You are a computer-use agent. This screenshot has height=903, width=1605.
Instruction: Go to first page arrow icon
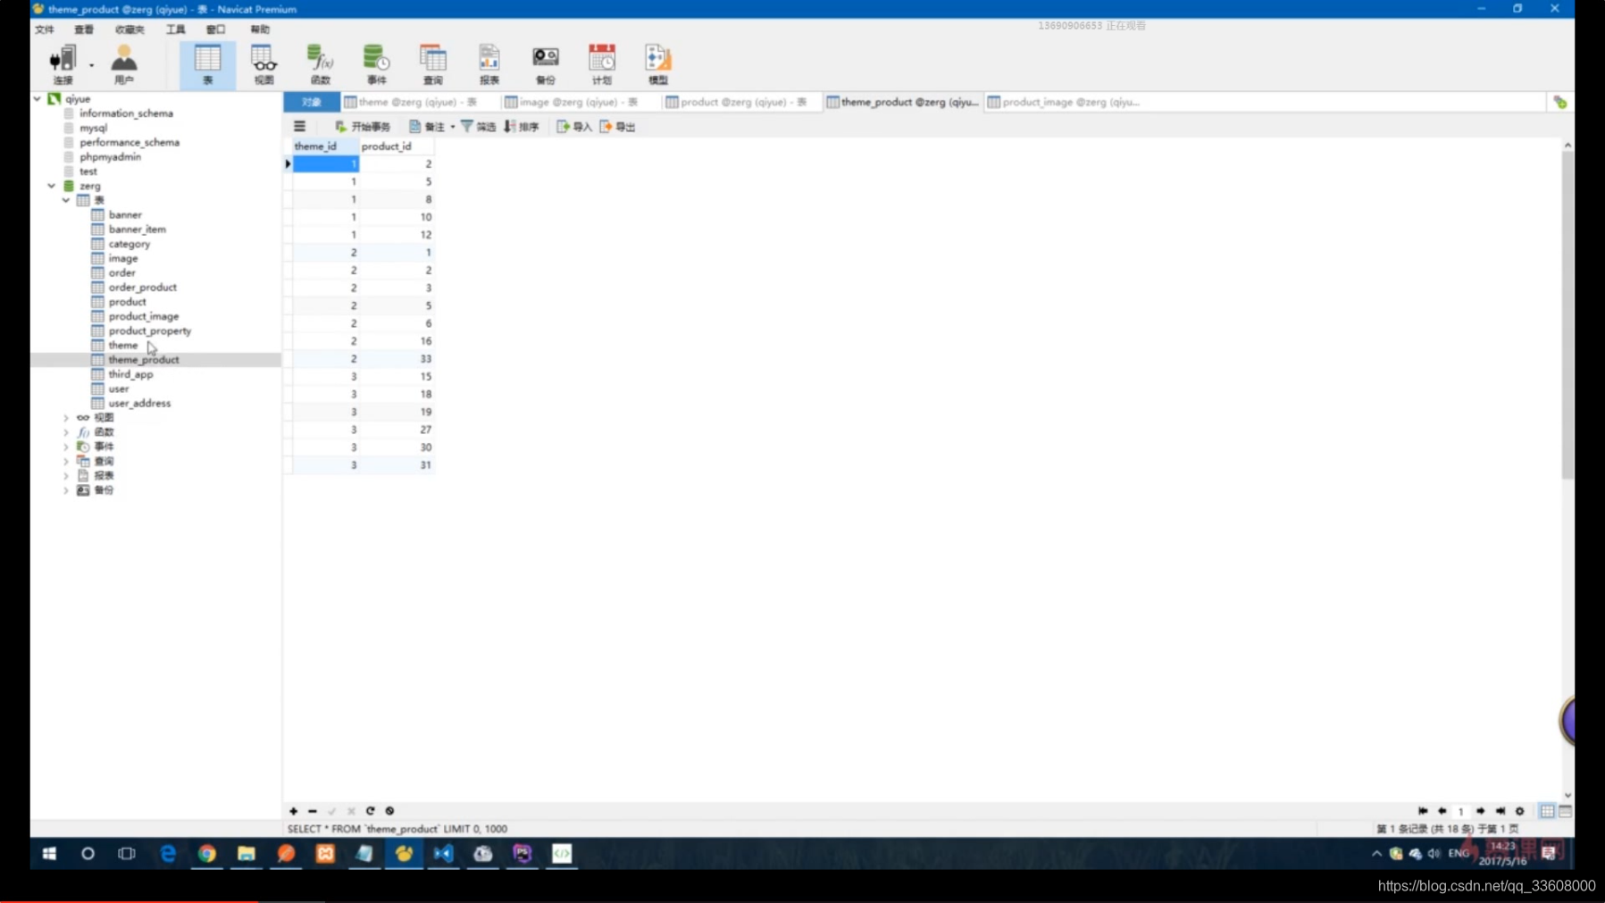[1423, 811]
